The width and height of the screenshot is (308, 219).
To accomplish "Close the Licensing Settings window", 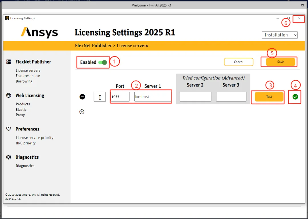I will click(299, 18).
